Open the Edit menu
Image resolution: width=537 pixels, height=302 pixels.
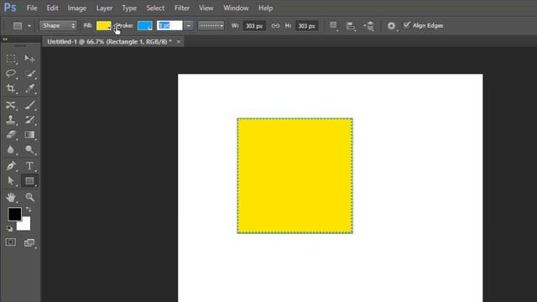coord(52,8)
